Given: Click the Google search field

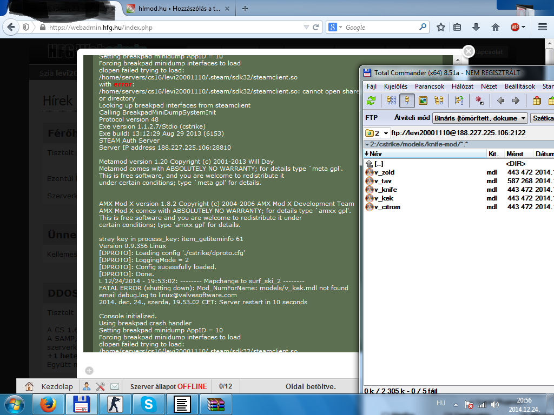Looking at the screenshot, I should [381, 27].
